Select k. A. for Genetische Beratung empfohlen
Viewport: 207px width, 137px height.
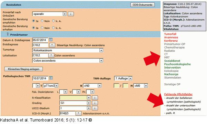[53, 21]
